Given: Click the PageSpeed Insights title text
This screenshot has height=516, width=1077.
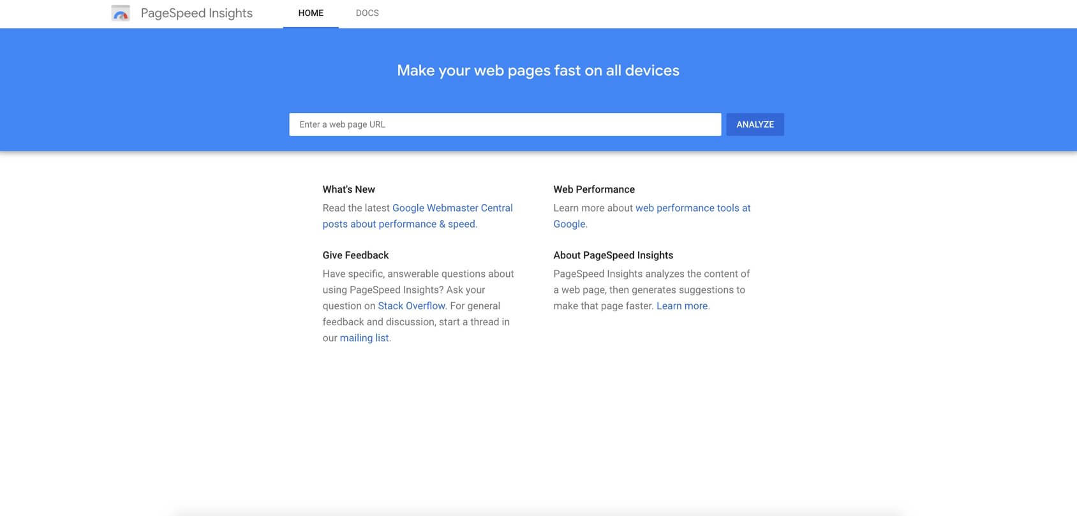Looking at the screenshot, I should pyautogui.click(x=197, y=13).
